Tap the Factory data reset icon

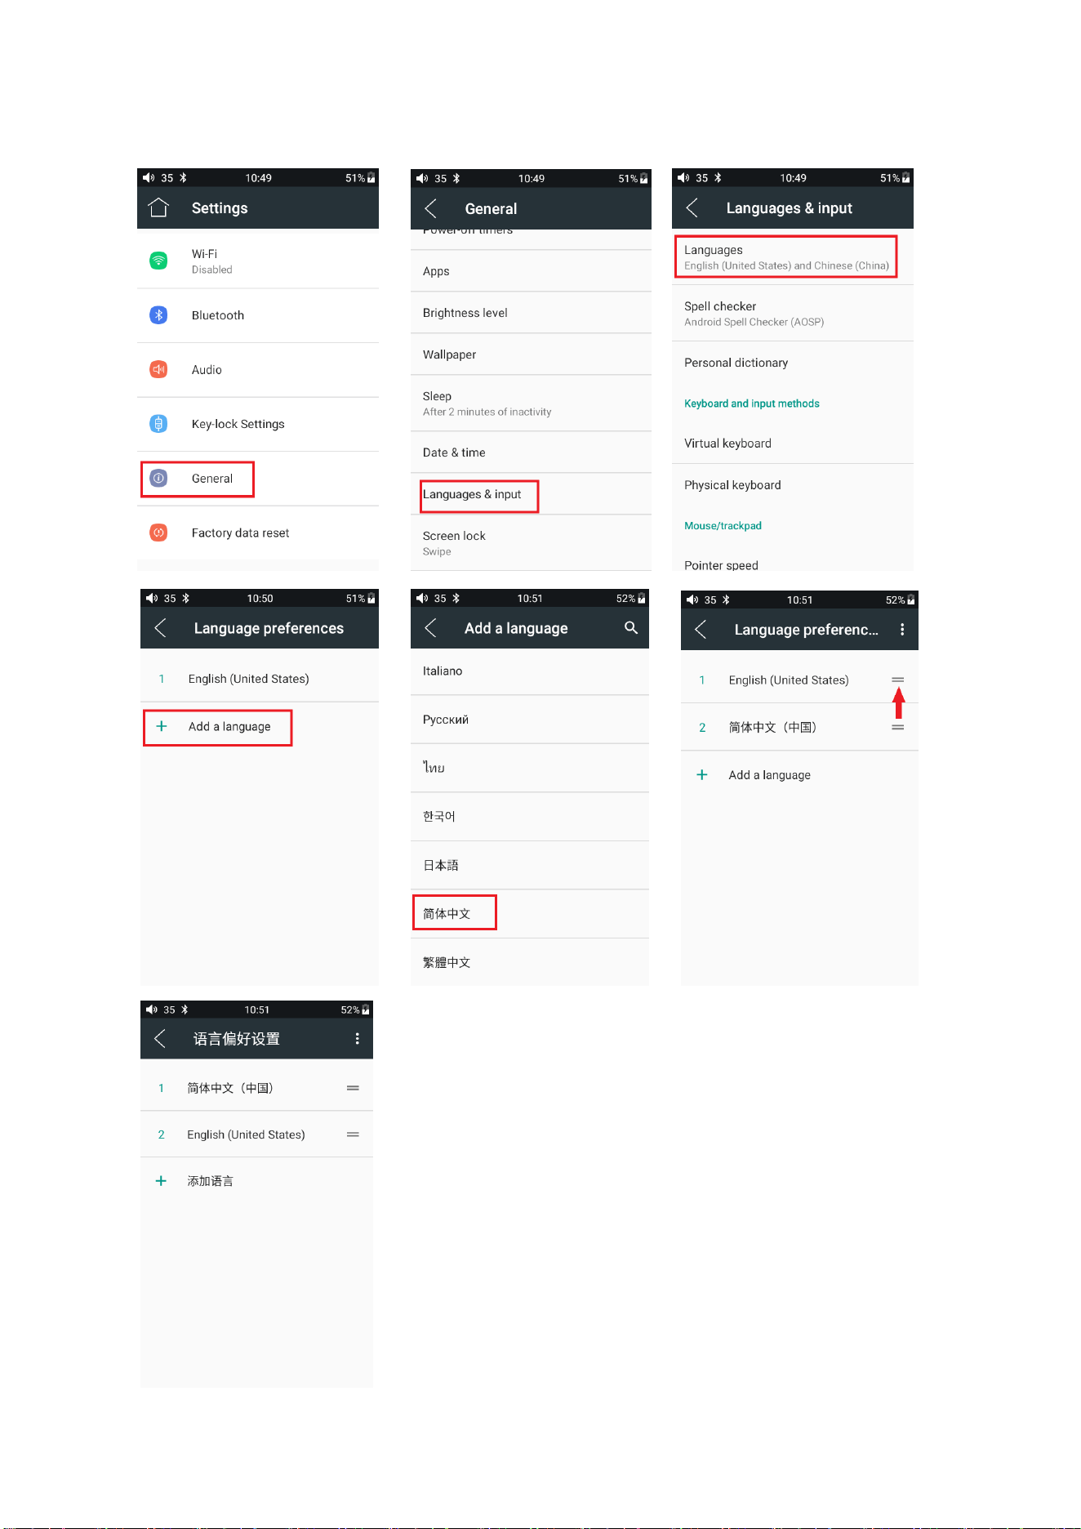(x=158, y=533)
